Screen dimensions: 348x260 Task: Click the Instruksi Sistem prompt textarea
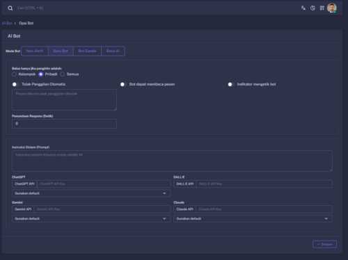tap(172, 161)
